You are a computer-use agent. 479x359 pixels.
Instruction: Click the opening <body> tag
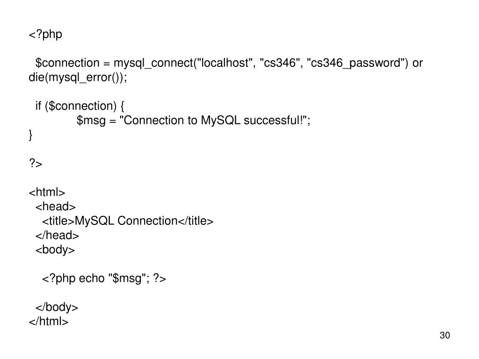(x=55, y=250)
